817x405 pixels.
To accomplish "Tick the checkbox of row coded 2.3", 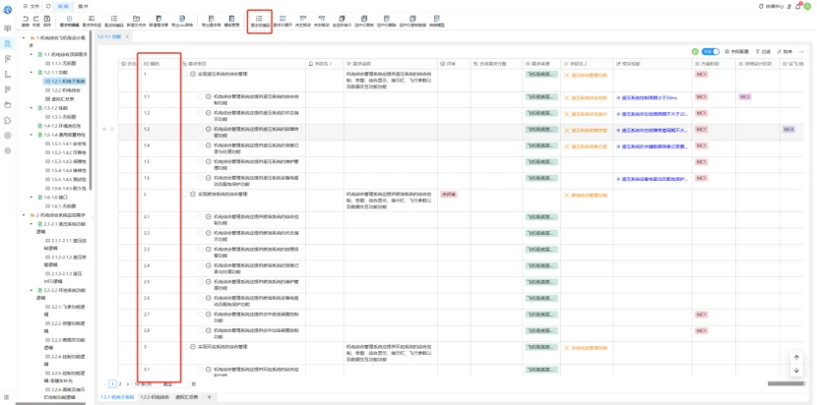I will 201,249.
